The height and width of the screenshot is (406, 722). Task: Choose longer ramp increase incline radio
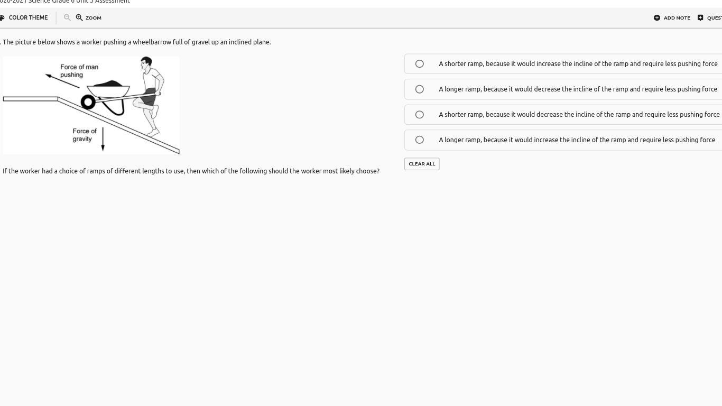tap(420, 140)
